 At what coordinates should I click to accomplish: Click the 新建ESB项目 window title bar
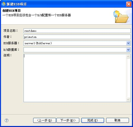(x=64, y=4)
